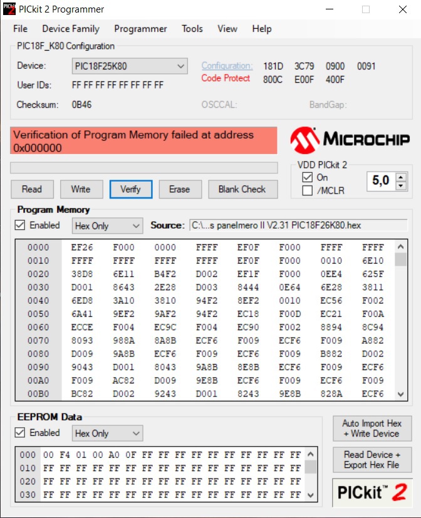
Task: Close the PICkit 2 Programmer window
Action: (x=403, y=9)
